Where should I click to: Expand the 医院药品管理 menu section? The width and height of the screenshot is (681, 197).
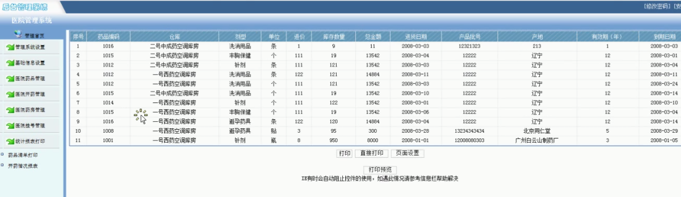click(x=30, y=79)
